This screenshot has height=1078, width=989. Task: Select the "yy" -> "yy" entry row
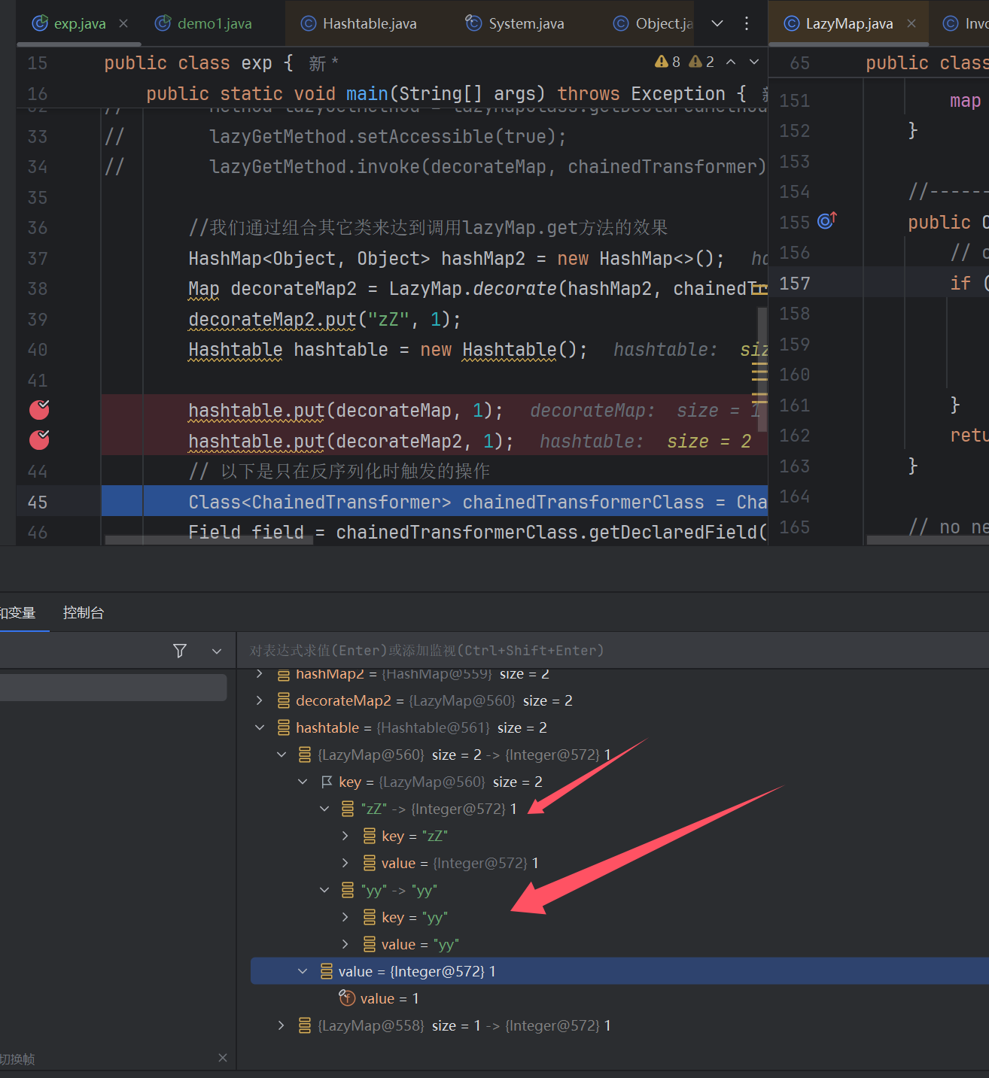click(619, 890)
